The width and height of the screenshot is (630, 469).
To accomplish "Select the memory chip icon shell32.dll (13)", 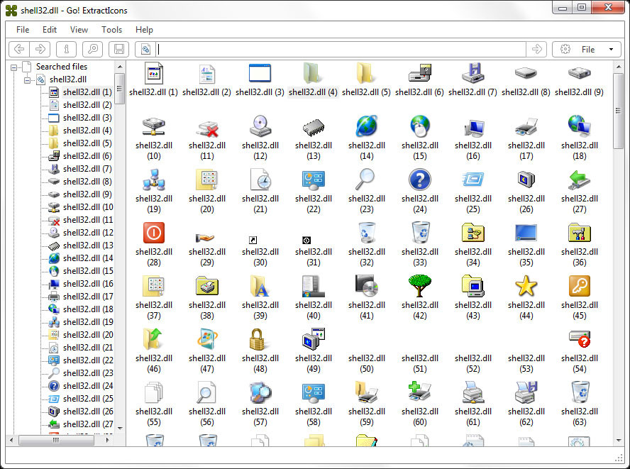I will pos(314,126).
